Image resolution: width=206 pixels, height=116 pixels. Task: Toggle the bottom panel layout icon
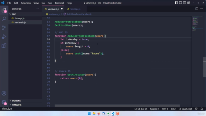tap(180, 3)
